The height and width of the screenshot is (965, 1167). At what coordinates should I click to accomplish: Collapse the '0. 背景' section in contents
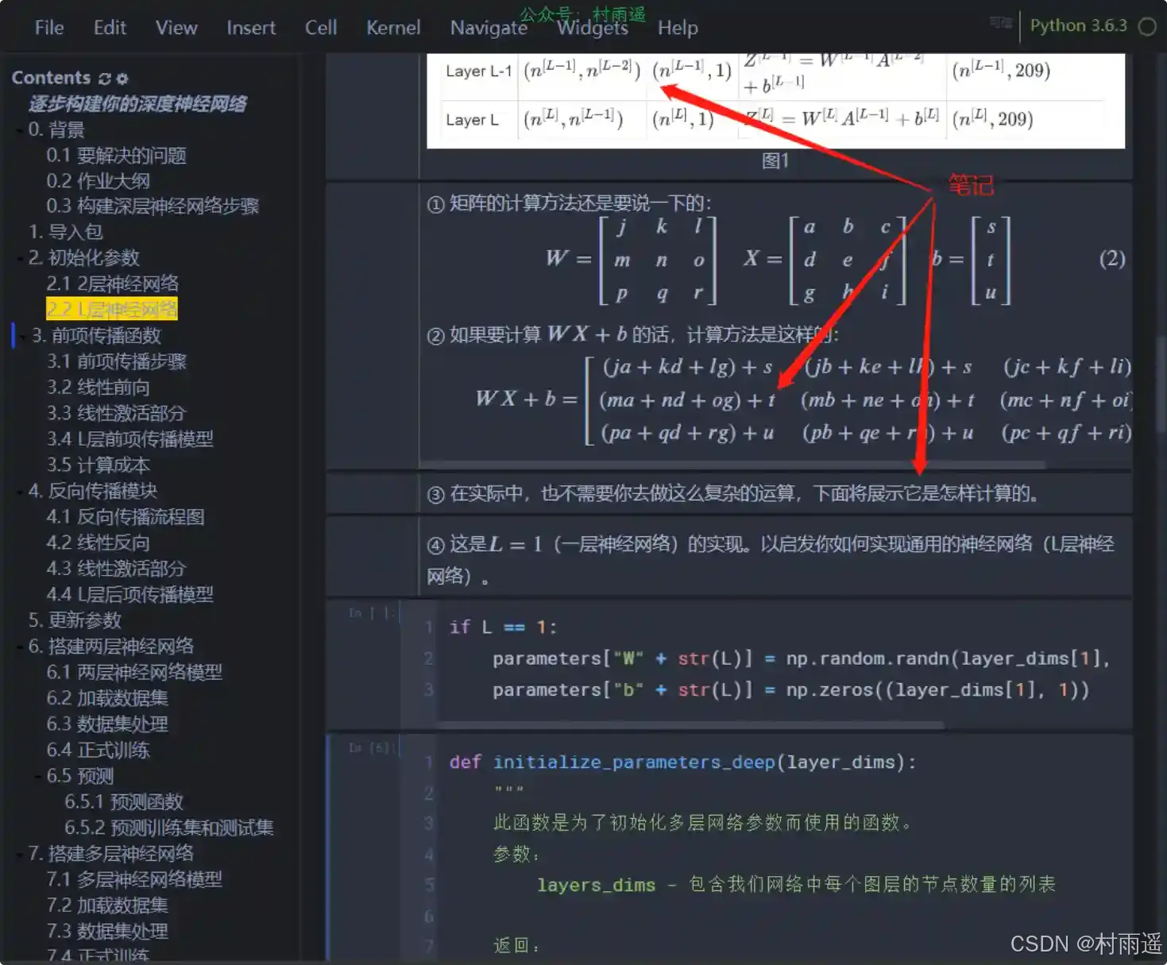(x=20, y=129)
